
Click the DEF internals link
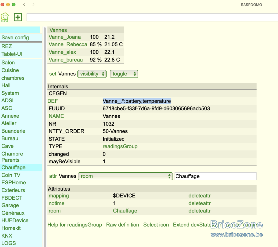pos(53,101)
